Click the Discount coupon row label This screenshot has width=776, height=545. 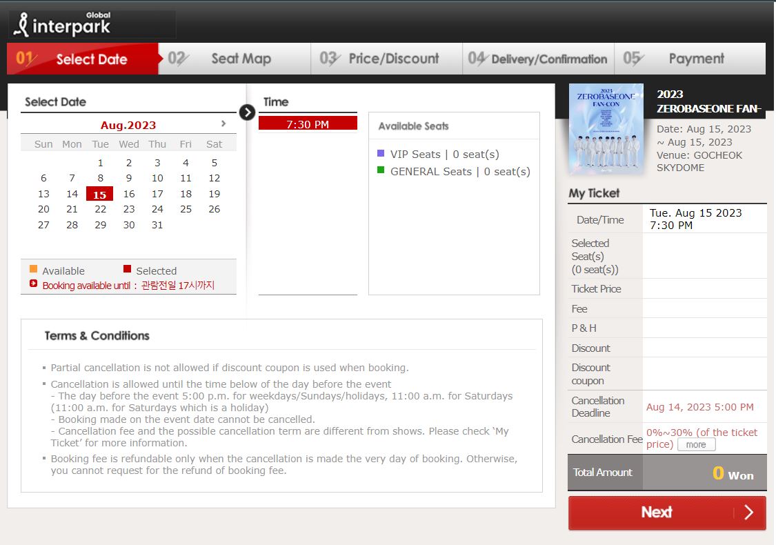point(591,374)
